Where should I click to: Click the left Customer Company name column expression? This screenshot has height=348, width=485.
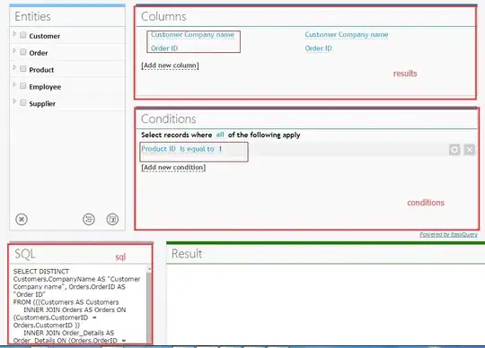192,35
